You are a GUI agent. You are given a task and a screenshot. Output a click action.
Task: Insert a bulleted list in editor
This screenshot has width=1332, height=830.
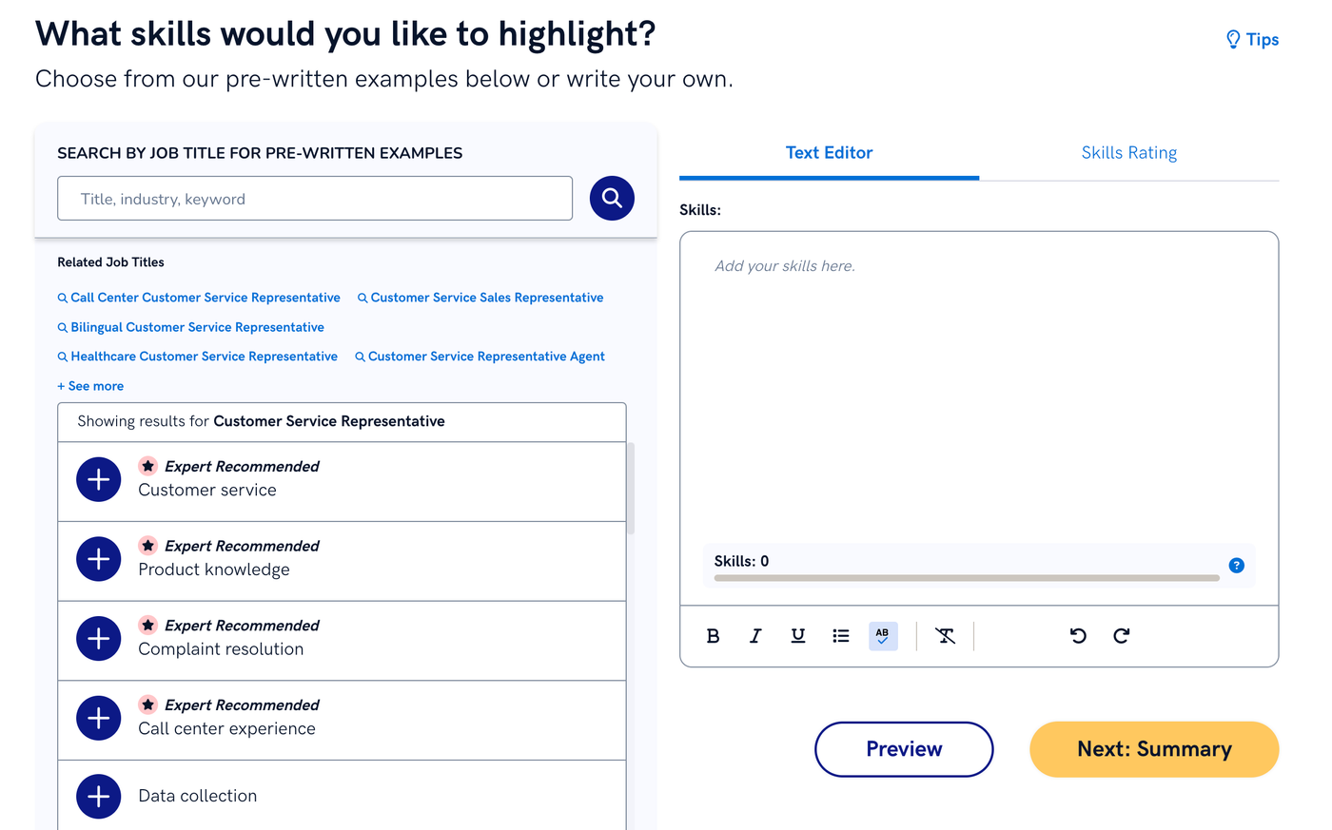pyautogui.click(x=841, y=636)
